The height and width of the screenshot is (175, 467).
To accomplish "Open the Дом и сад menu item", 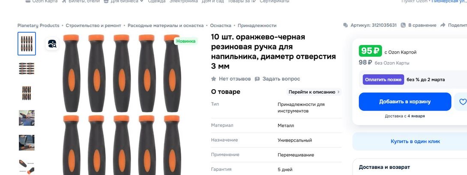I will (x=213, y=1).
